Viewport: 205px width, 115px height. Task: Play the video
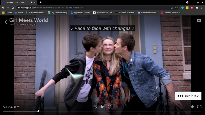[102, 107]
